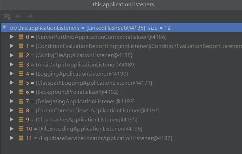Expand element 8 ParentContextCloserApplicationListener

click(12, 110)
